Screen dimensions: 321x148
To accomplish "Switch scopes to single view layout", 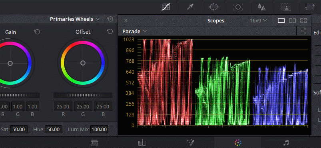I will coord(281,20).
